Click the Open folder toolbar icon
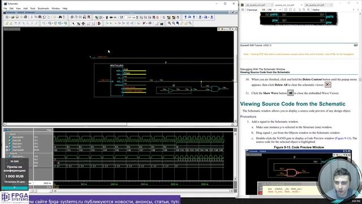Viewport: 362px width, 204px height. point(13,17)
